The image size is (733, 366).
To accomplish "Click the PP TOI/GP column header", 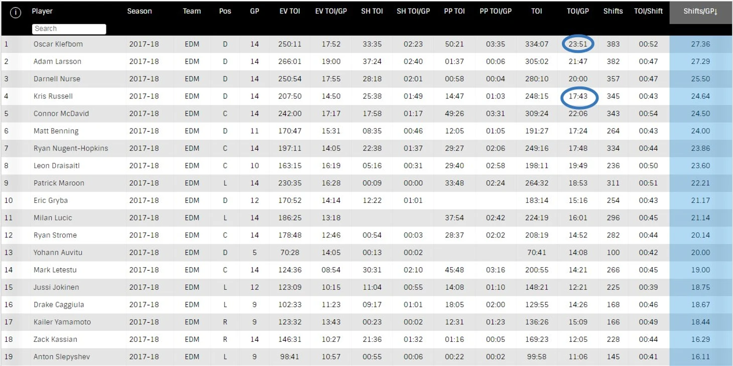I will [496, 11].
